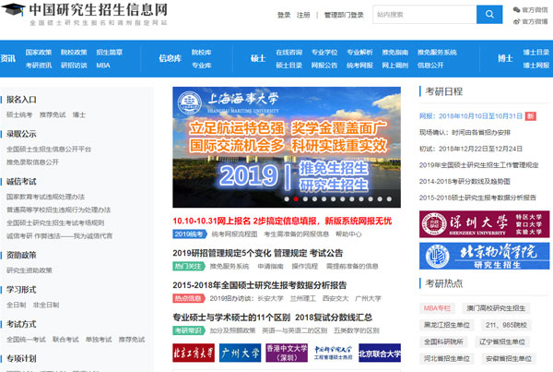Image resolution: width=553 pixels, height=372 pixels.
Task: Open the 上海海事大学 banner image
Action: (287, 147)
